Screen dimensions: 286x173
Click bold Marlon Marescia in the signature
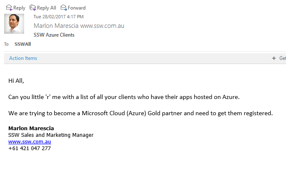[31, 128]
